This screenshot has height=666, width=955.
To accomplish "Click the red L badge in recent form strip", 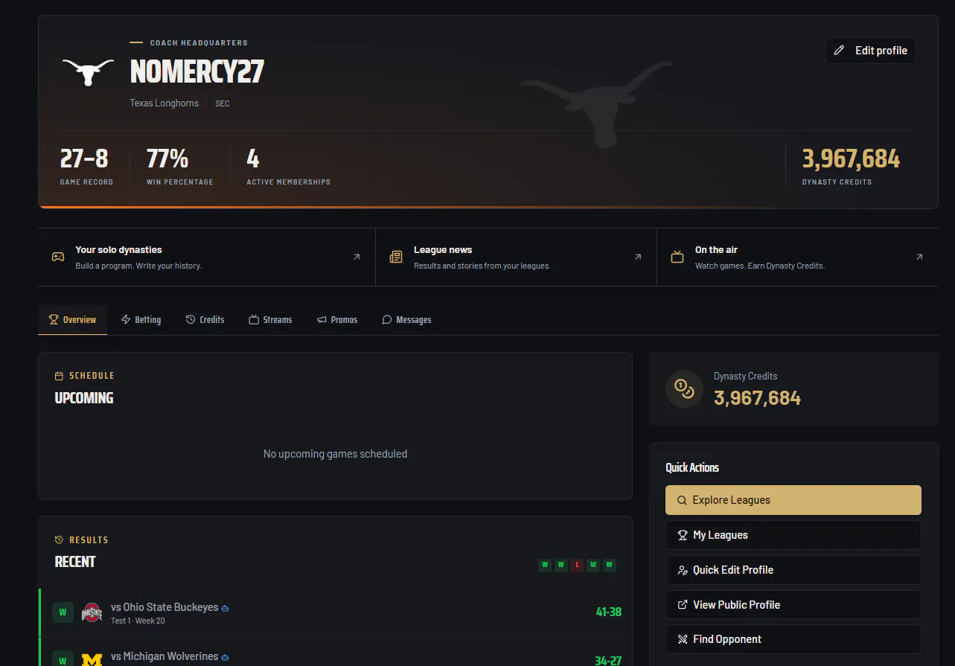I will point(577,565).
